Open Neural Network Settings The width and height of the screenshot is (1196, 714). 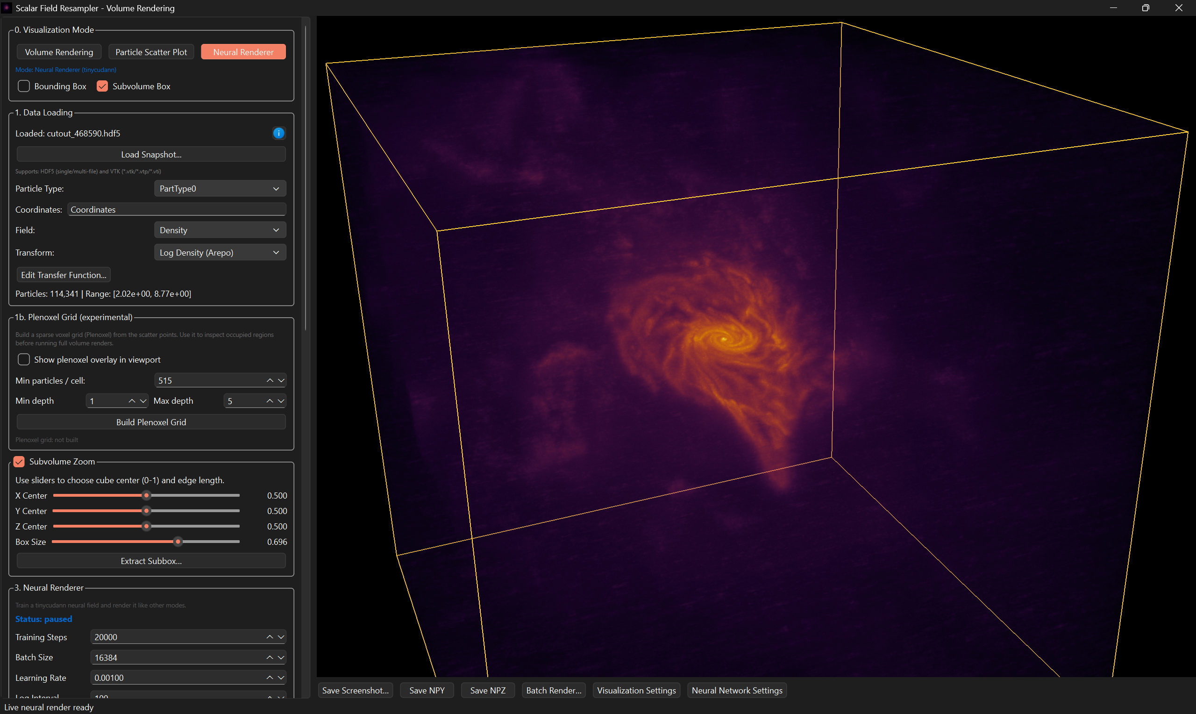tap(737, 691)
